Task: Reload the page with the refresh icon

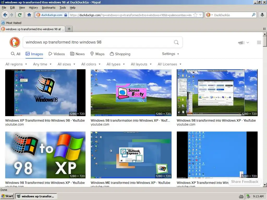Action: click(20, 15)
